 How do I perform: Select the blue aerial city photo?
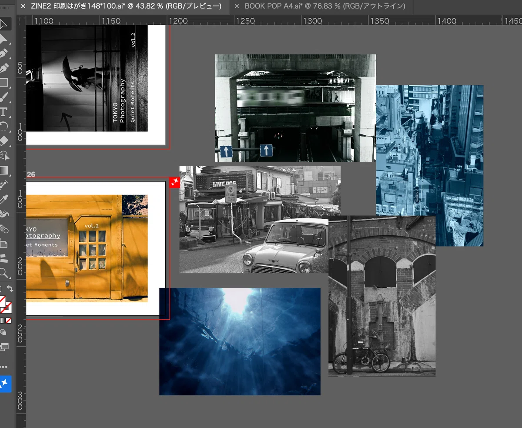(430, 166)
